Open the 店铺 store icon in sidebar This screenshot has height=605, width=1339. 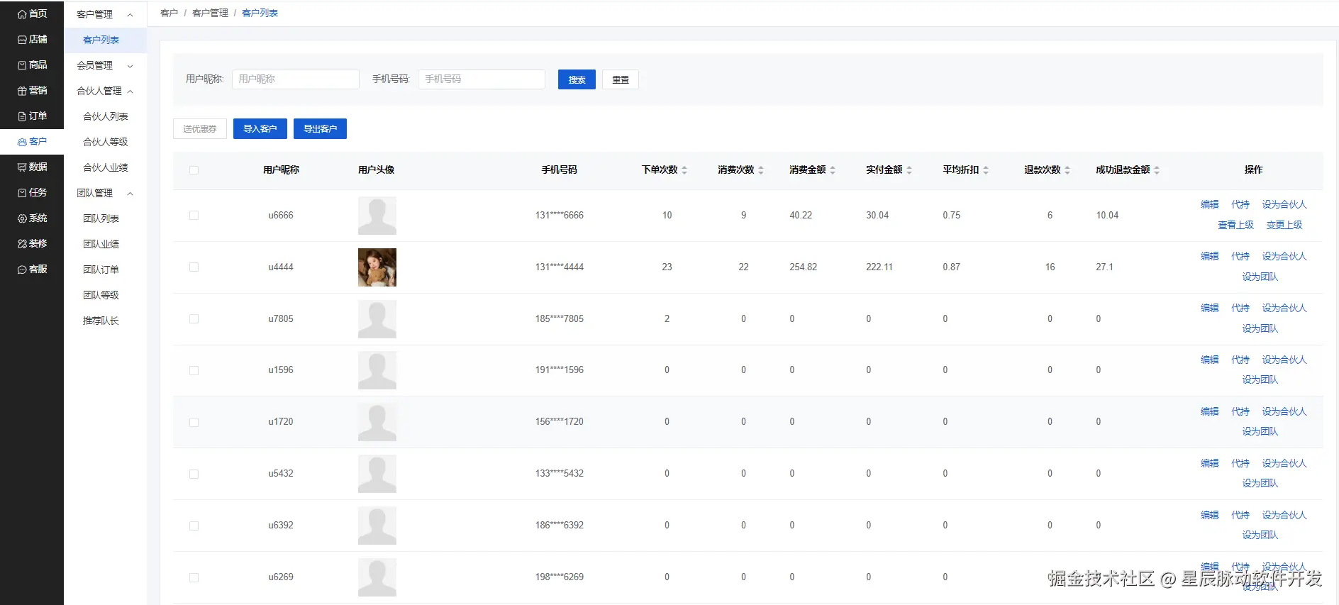(x=22, y=40)
